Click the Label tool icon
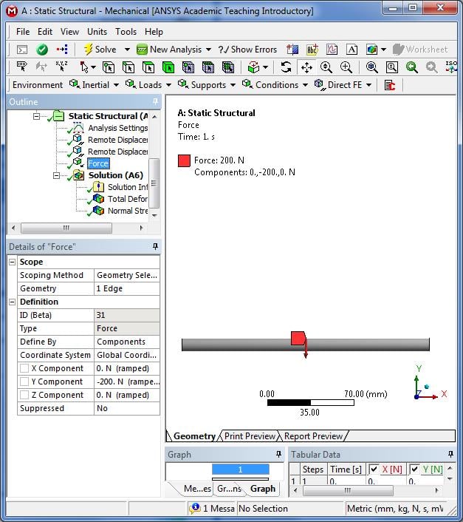The width and height of the screenshot is (463, 522). [22, 67]
